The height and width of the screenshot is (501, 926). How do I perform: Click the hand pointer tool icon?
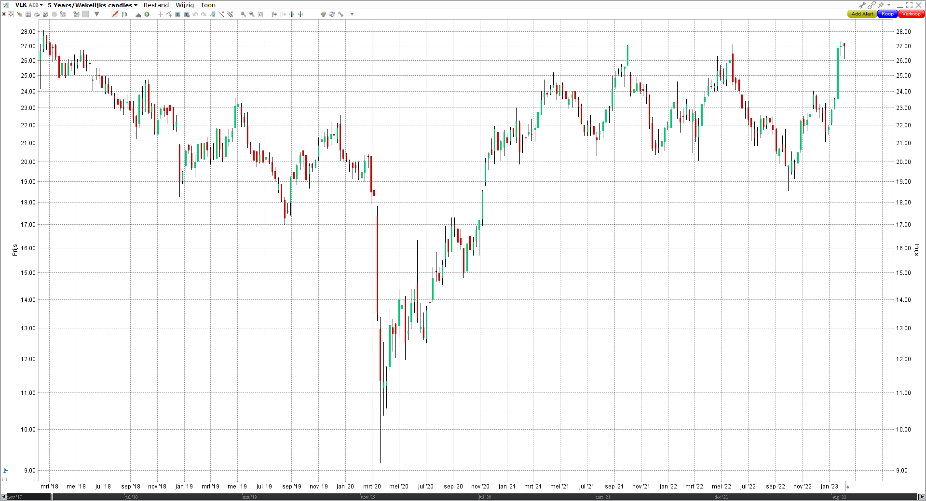click(x=19, y=14)
